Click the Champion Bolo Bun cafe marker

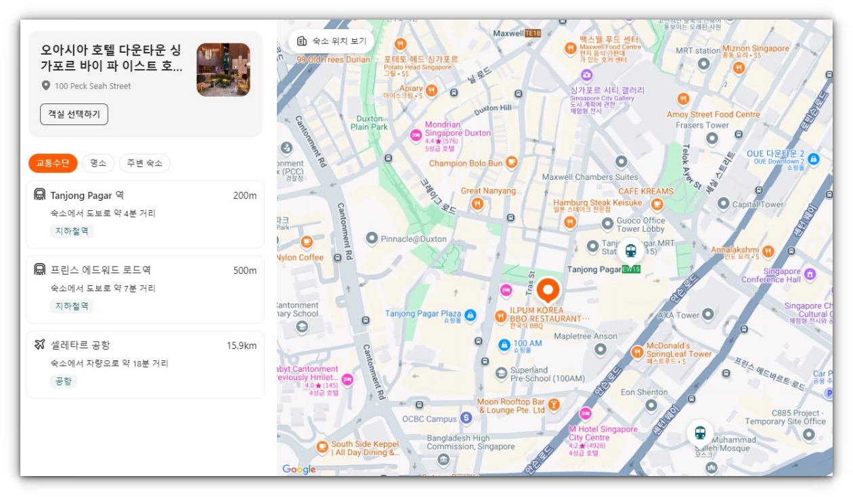tap(512, 162)
